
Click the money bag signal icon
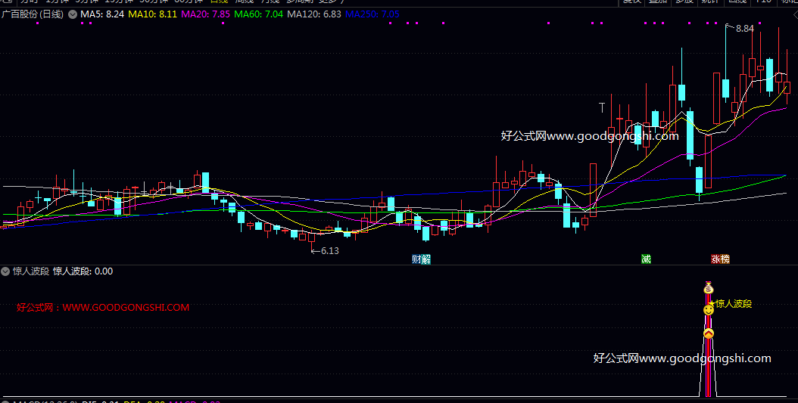click(709, 288)
